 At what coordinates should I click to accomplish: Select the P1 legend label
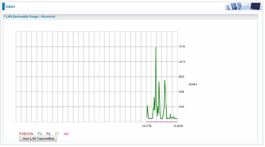tap(57, 134)
